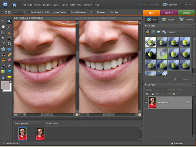
Task: Open the Normal blend mode dropdown
Action: tap(156, 90)
